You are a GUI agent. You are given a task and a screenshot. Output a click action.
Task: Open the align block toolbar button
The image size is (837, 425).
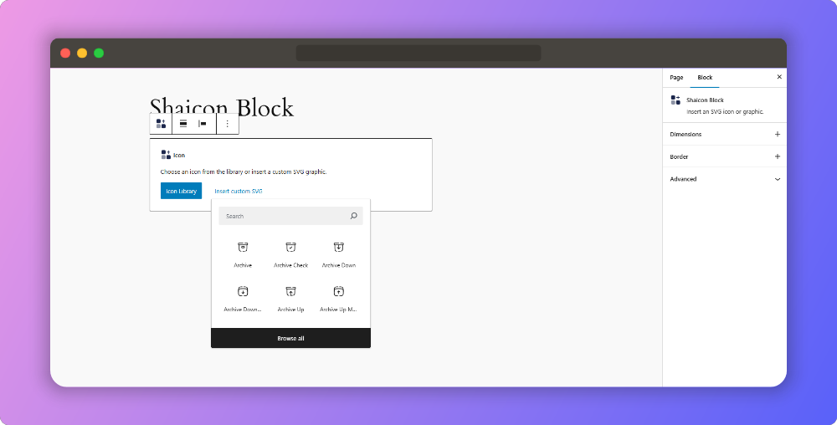[183, 124]
